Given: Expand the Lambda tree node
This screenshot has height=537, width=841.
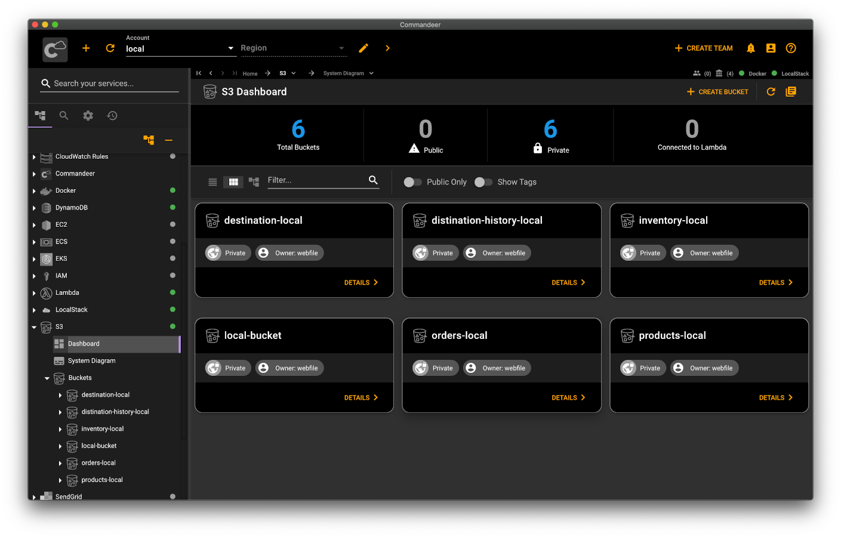Looking at the screenshot, I should (x=34, y=293).
